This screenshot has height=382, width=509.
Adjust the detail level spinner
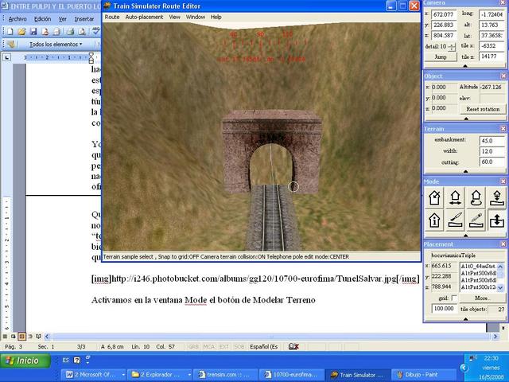click(453, 47)
